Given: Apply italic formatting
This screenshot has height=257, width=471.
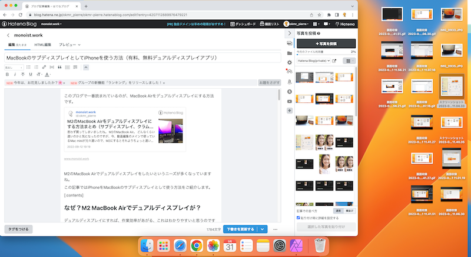Looking at the screenshot, I should (x=15, y=74).
